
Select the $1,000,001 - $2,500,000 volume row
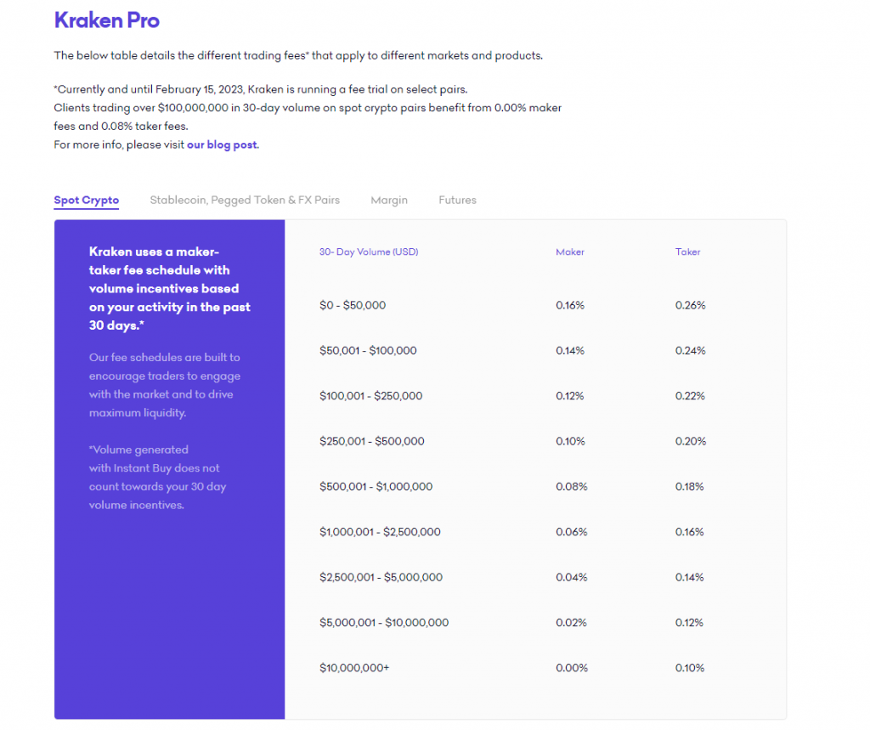tap(380, 532)
